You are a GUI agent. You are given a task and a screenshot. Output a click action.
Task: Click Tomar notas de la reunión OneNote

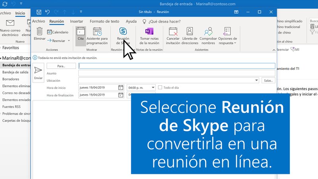pos(149,36)
